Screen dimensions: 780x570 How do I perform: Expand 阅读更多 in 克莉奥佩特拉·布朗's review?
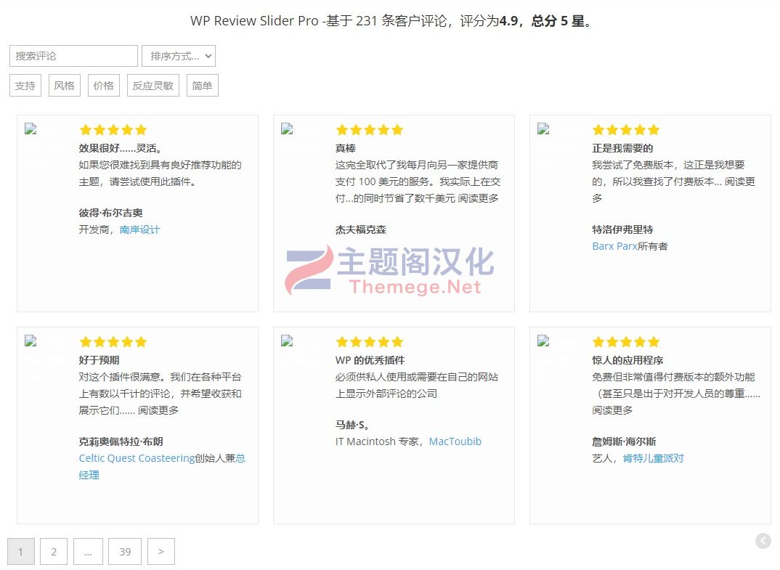pos(158,410)
